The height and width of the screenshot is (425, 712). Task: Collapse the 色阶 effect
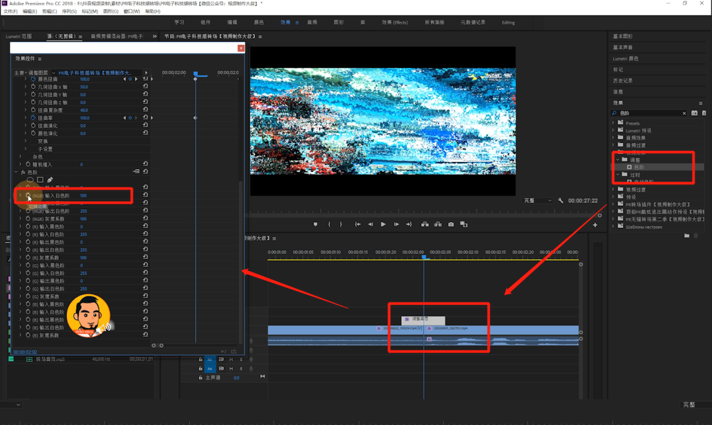(16, 172)
